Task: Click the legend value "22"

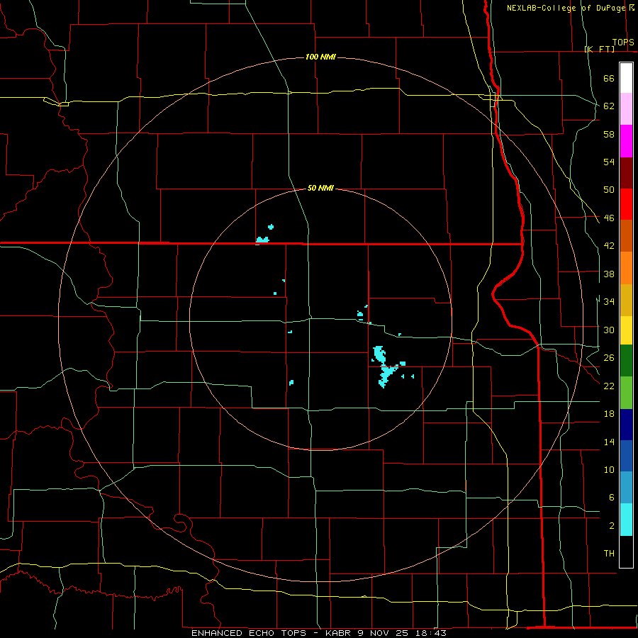Action: [x=609, y=386]
